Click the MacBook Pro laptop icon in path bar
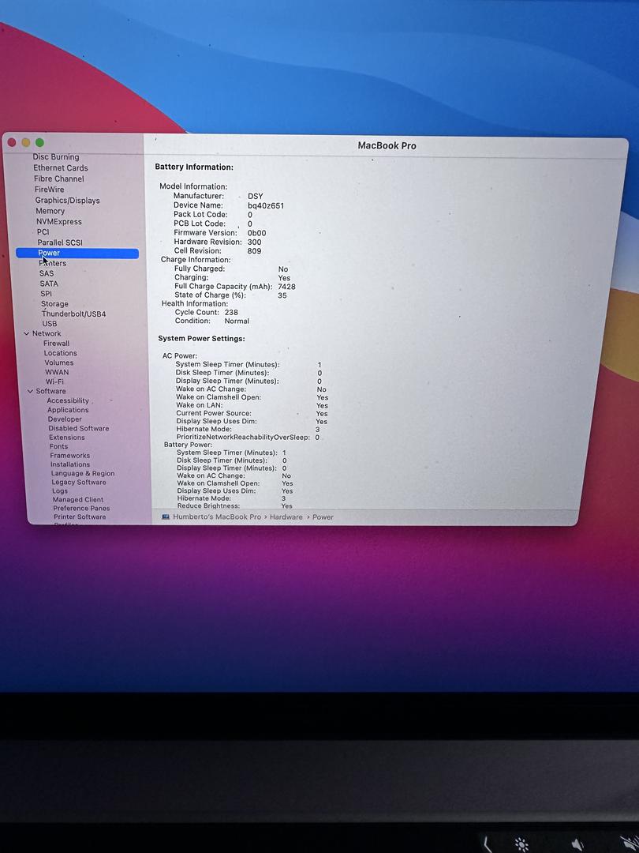The width and height of the screenshot is (639, 853). coord(166,517)
